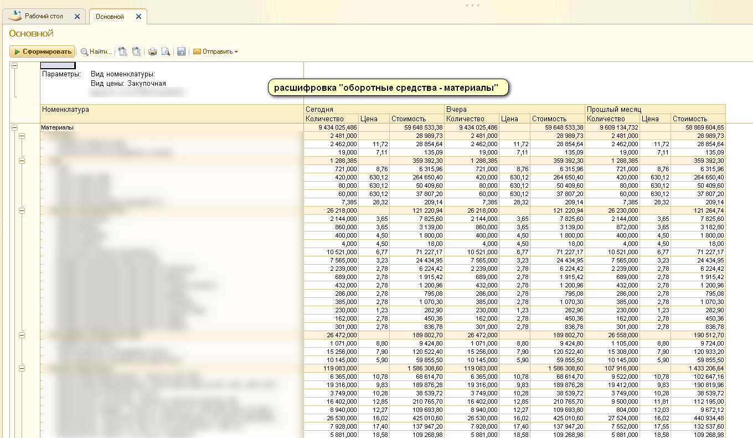Print the report with the printer icon

(x=152, y=52)
